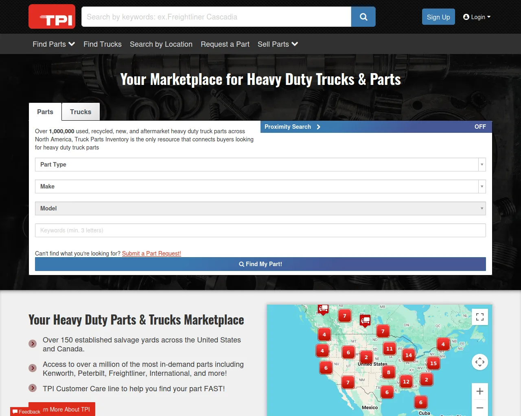Follow the Submit a Part Request link
The height and width of the screenshot is (416, 521).
tap(151, 253)
